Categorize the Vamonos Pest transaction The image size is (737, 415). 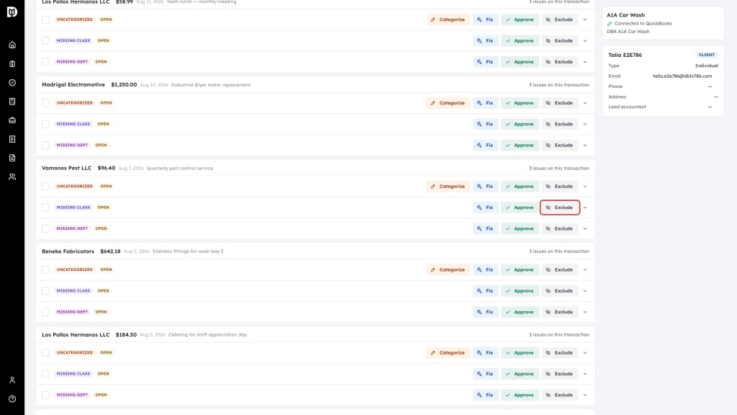pos(448,187)
